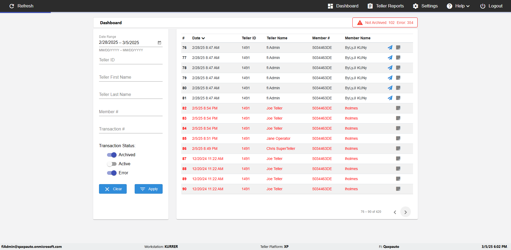This screenshot has width=511, height=250.
Task: Click the send icon in row 76
Action: 390,48
